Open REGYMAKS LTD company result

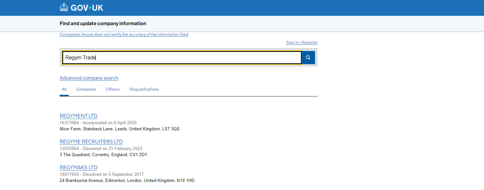click(x=78, y=167)
